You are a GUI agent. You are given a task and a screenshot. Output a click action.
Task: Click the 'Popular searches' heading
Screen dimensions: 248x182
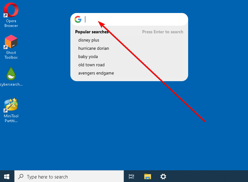pos(92,32)
